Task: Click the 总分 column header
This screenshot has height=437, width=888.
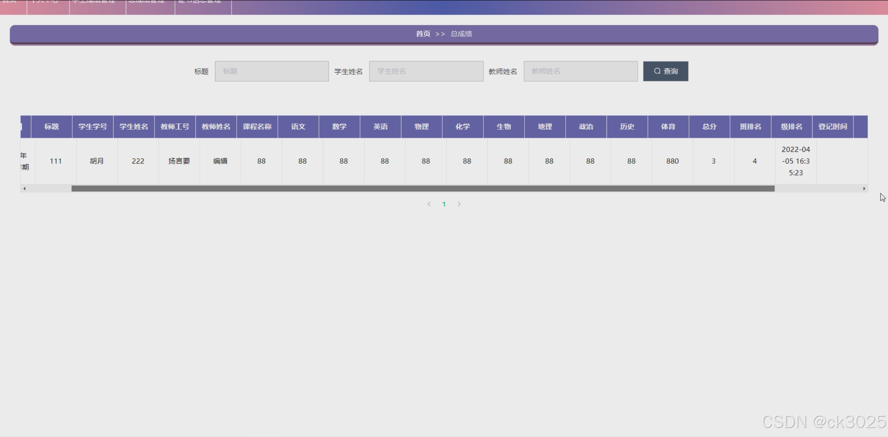Action: pyautogui.click(x=709, y=126)
